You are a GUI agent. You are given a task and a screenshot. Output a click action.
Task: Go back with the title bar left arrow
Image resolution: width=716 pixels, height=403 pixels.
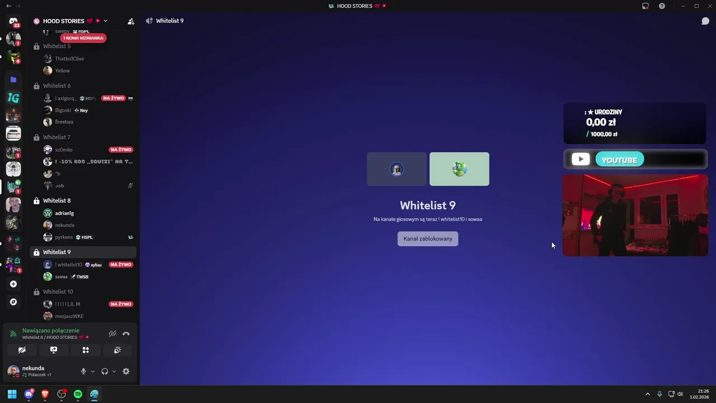(x=8, y=6)
